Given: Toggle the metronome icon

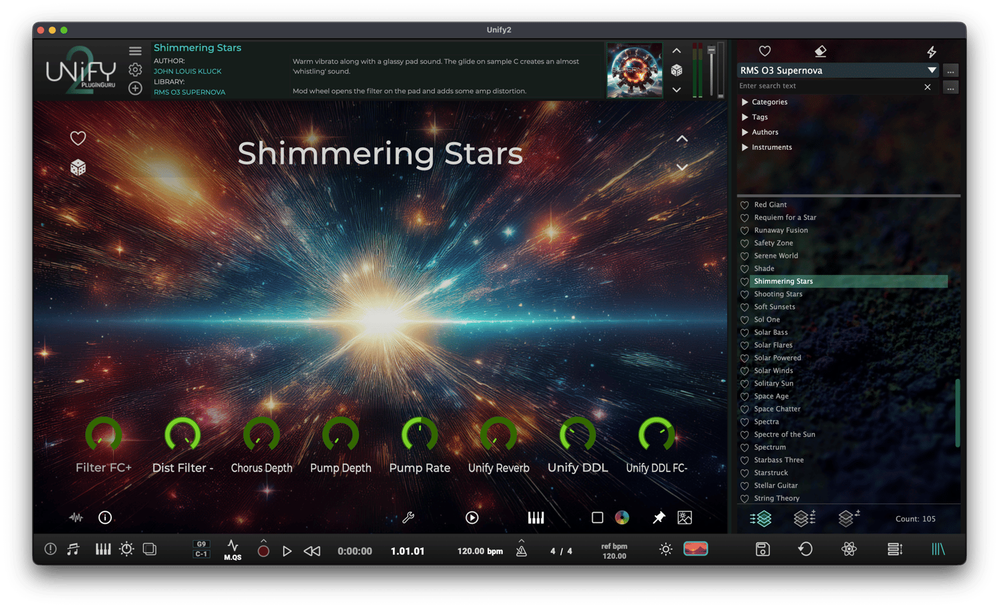Looking at the screenshot, I should click(x=521, y=550).
